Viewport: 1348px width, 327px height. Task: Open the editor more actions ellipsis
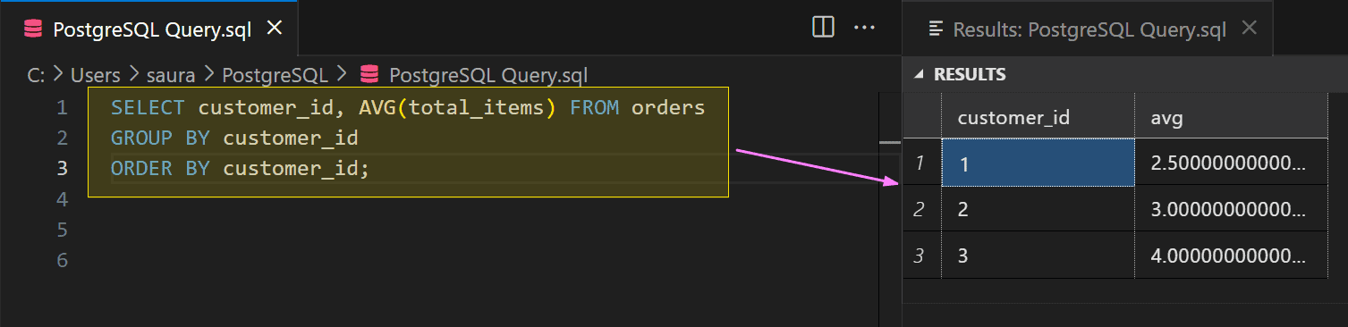pyautogui.click(x=864, y=28)
